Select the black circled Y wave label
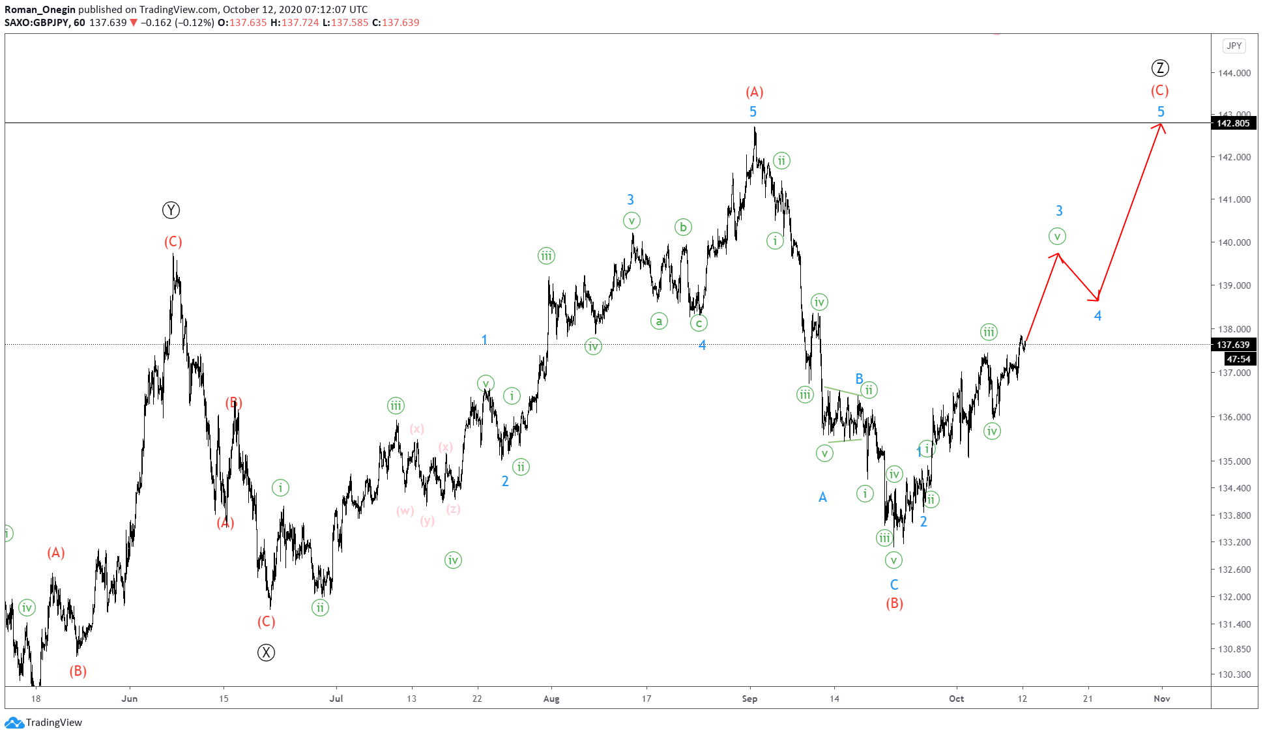Screen dimensions: 1263x737 171,210
